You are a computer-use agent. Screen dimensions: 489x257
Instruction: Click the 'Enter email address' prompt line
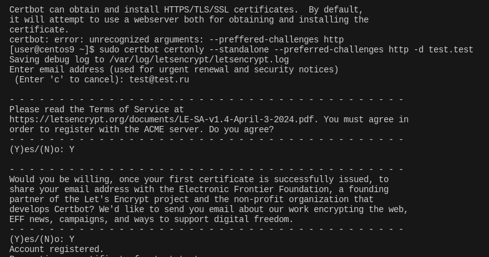coord(174,70)
